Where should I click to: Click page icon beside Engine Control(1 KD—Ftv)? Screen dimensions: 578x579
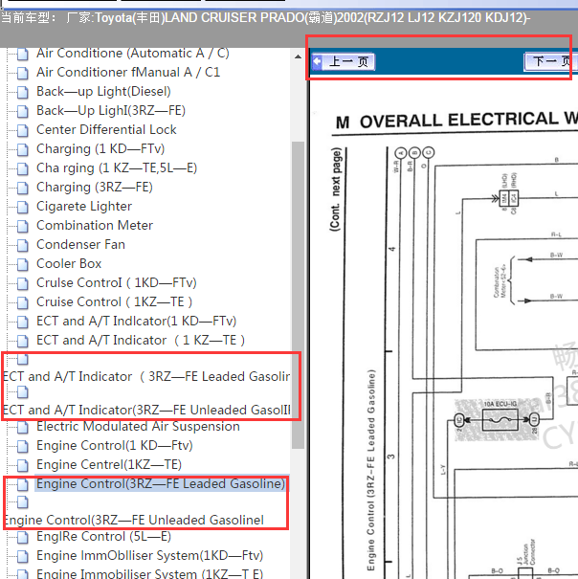(23, 446)
